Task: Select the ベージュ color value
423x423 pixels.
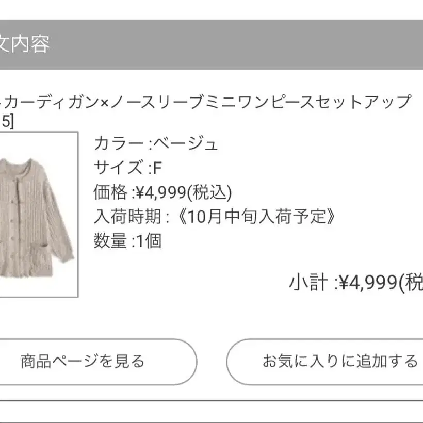Action: click(x=186, y=143)
